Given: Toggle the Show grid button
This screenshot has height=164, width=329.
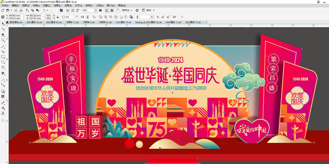Looking at the screenshot, I should [112, 10].
